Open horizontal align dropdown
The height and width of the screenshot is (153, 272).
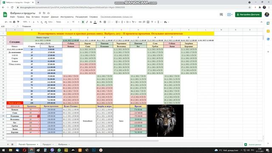(117, 22)
